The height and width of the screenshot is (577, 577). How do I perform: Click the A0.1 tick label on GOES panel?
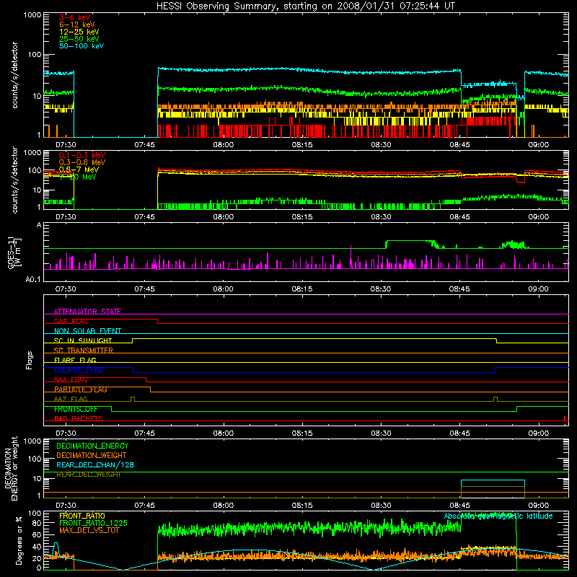click(33, 280)
